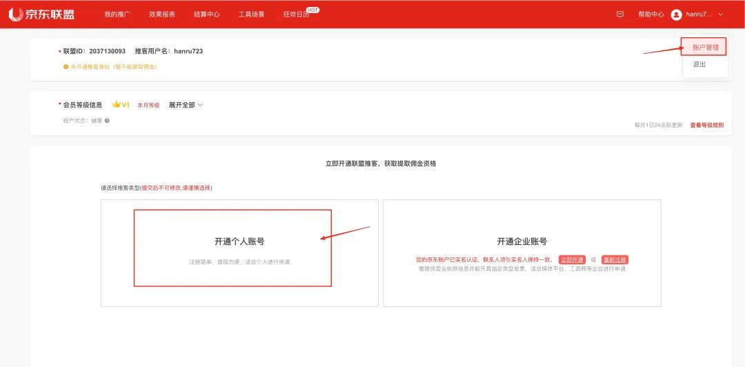Open the 狂欢日历 menu item
Screen dimensions: 745x367
click(x=297, y=14)
